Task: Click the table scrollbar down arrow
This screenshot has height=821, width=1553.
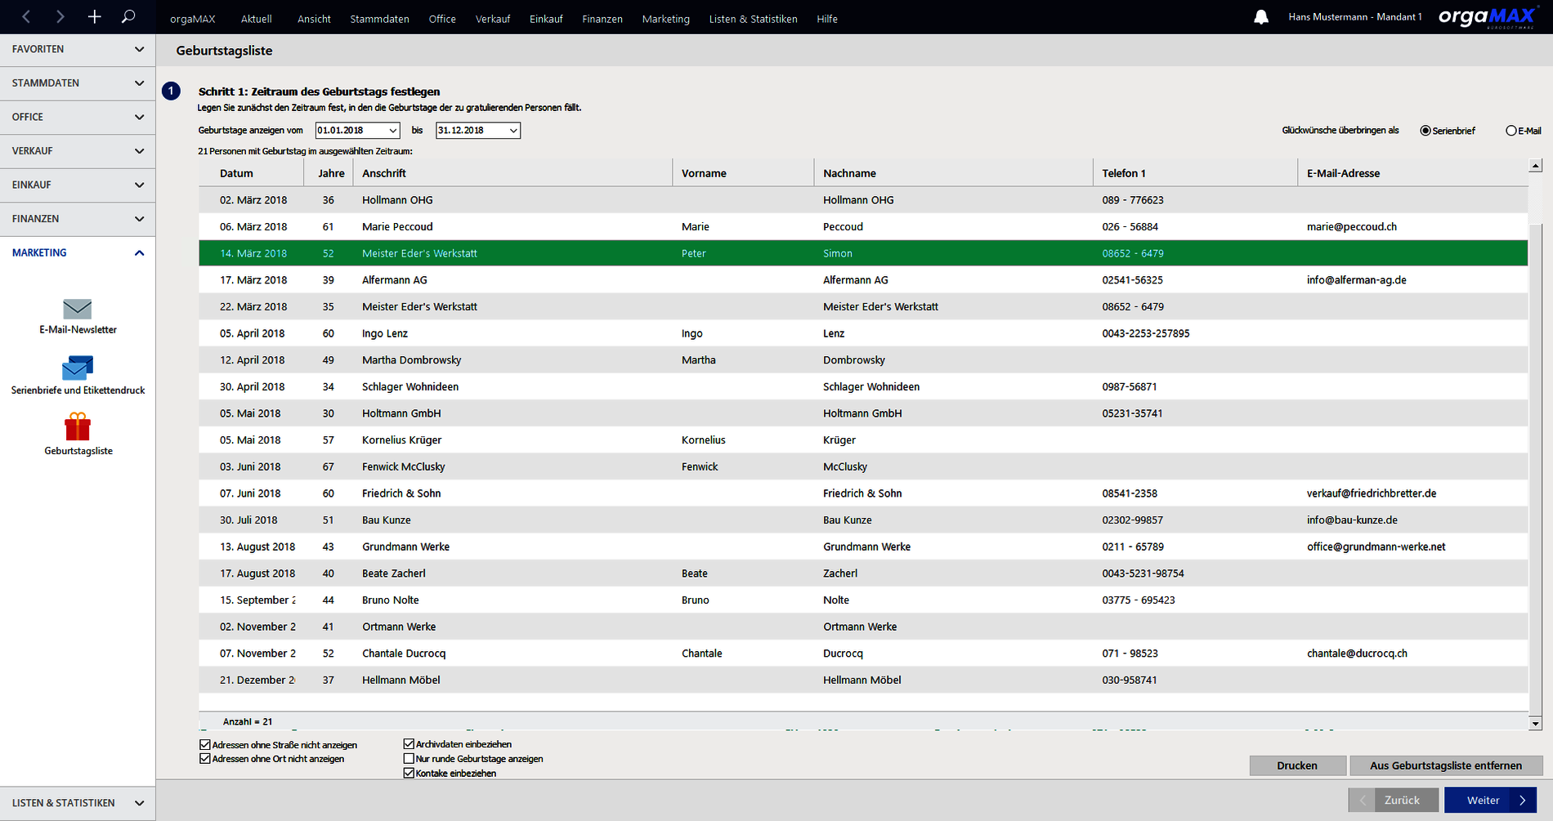Action: 1535,723
